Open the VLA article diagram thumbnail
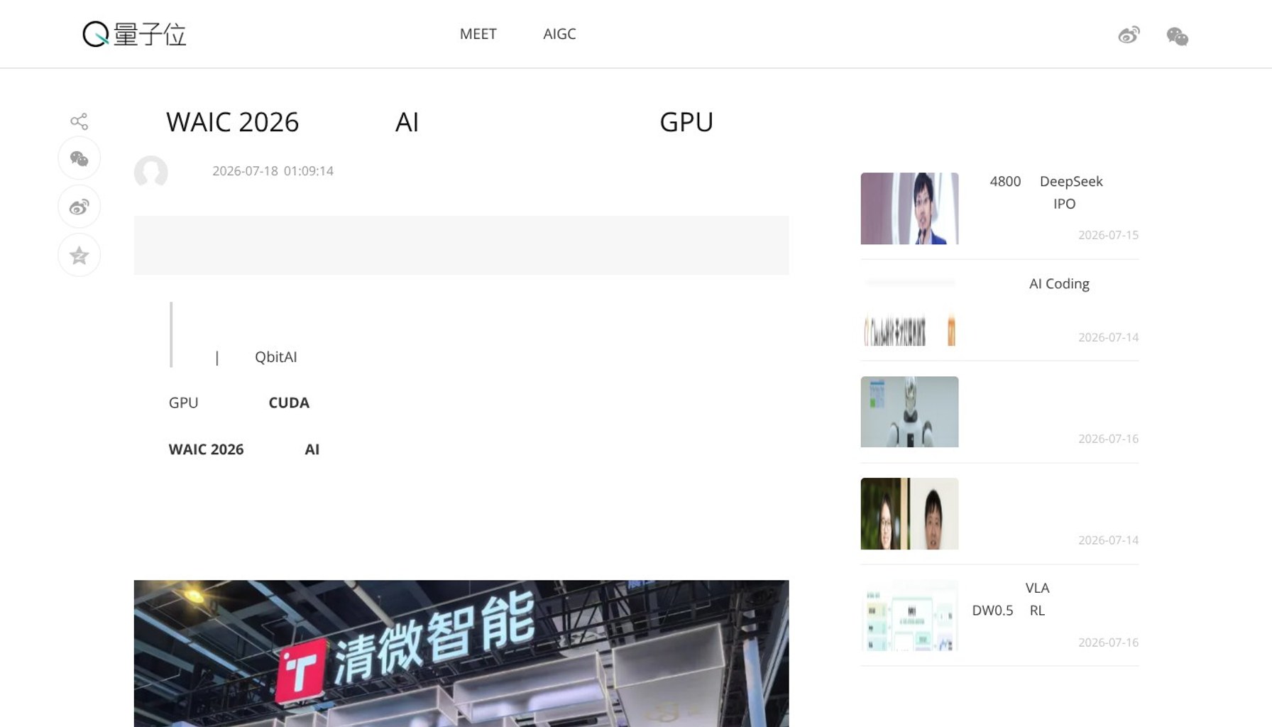This screenshot has width=1272, height=727. pyautogui.click(x=909, y=616)
